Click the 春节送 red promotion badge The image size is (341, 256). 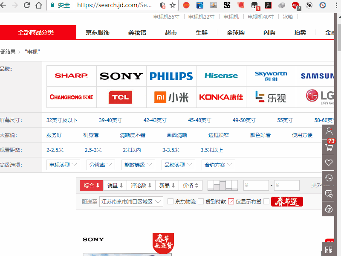[287, 201]
